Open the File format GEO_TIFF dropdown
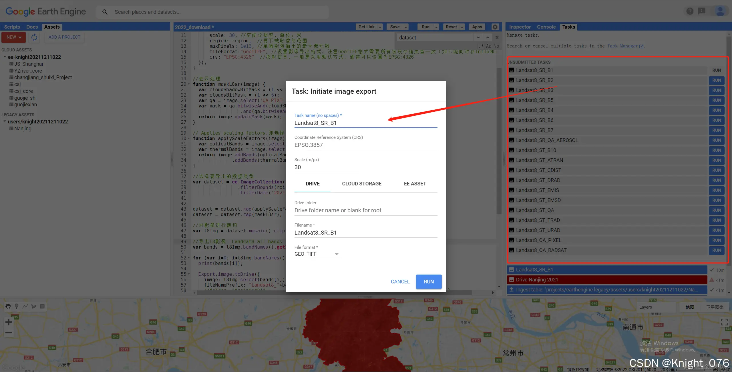This screenshot has height=372, width=732. [x=317, y=254]
